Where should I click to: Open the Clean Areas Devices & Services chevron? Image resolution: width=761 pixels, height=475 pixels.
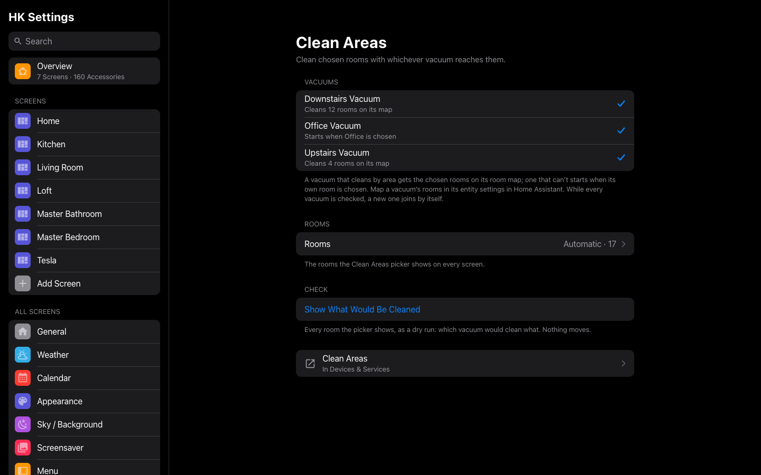(624, 364)
